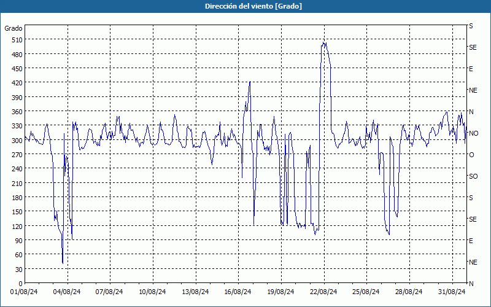491x307 pixels.
Task: Click the date label 01/08/24
Action: 24,292
